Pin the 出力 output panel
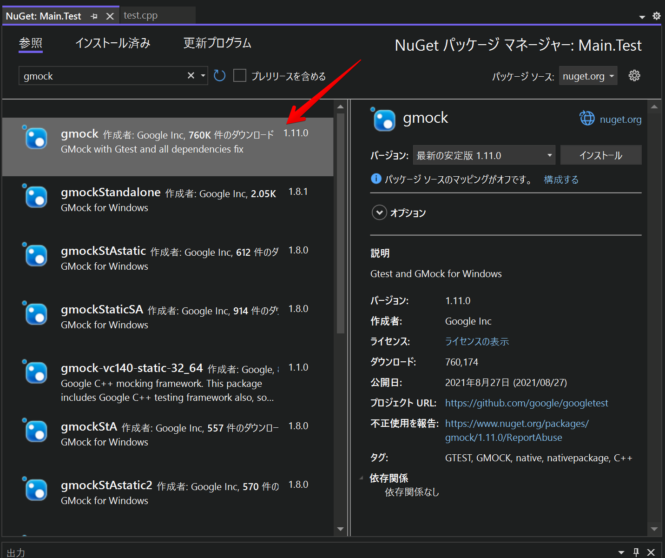 637,552
